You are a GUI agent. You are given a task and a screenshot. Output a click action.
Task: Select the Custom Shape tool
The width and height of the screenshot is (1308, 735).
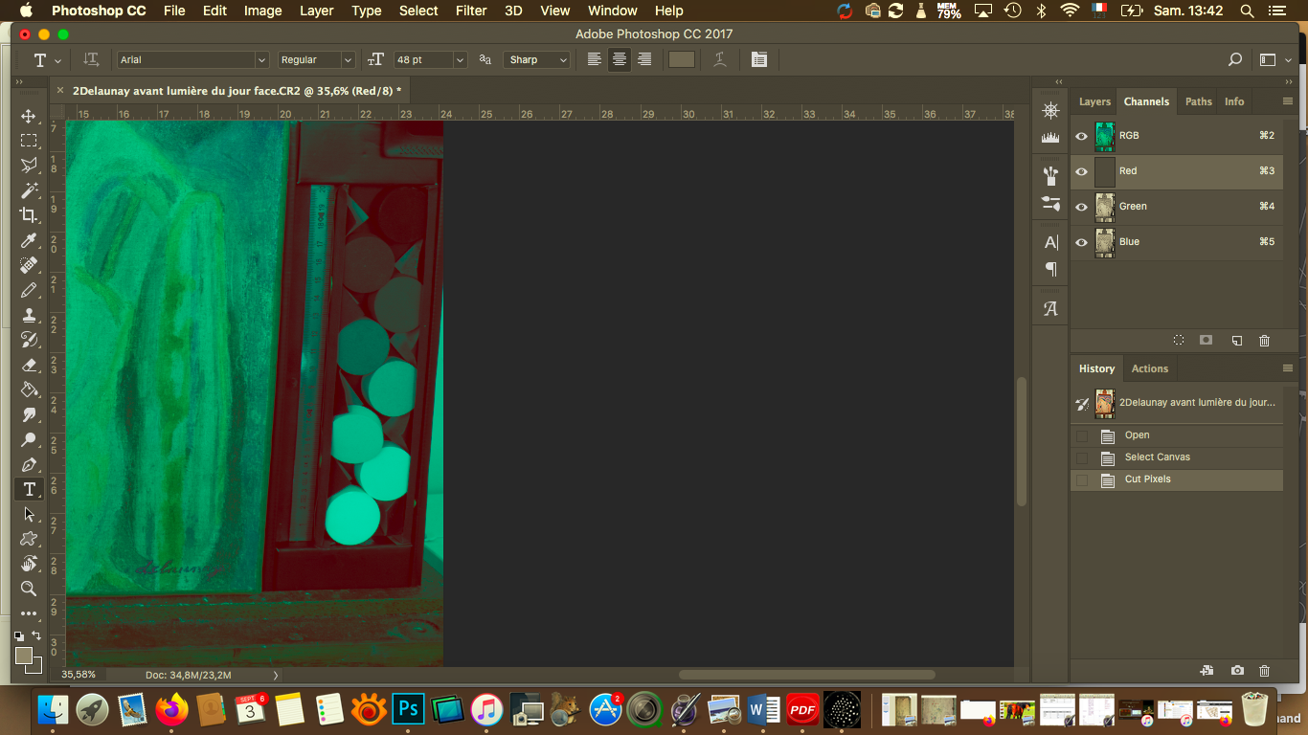coord(29,539)
